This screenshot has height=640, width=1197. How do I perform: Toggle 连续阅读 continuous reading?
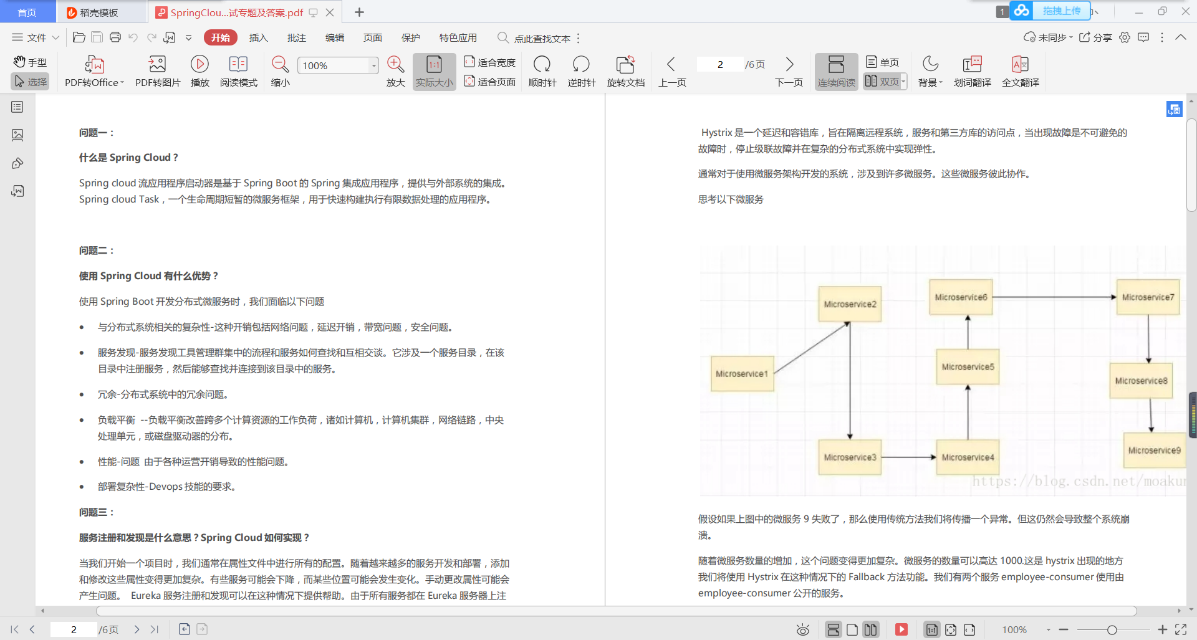tap(836, 72)
